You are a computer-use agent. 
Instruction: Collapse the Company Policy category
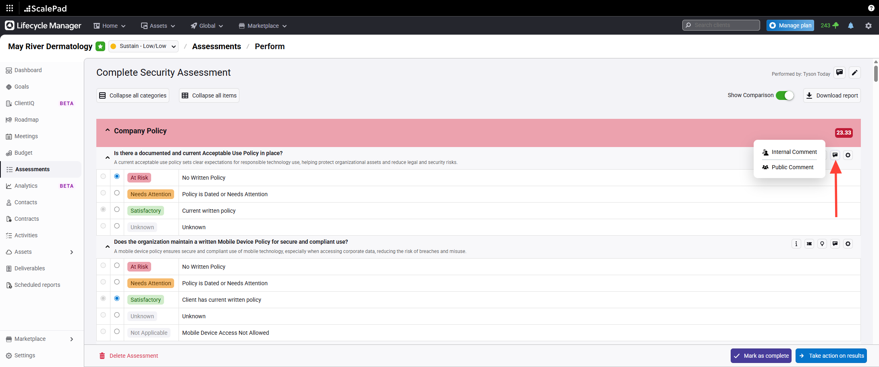(x=108, y=131)
